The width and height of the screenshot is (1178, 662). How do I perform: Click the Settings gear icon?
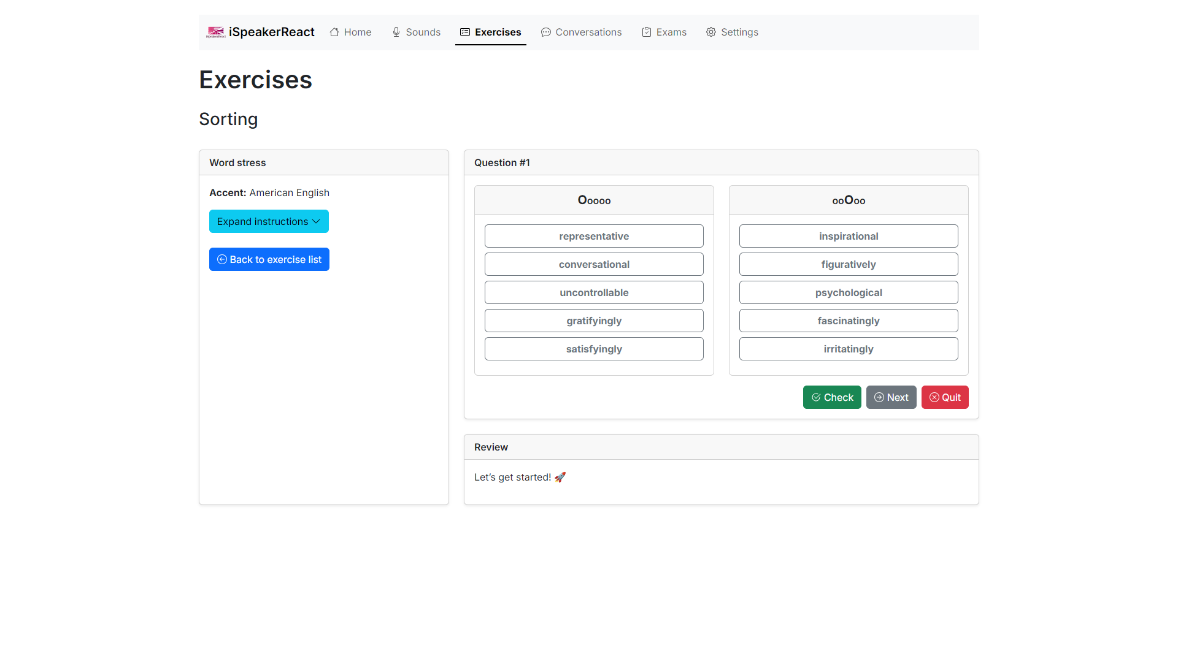pos(711,32)
